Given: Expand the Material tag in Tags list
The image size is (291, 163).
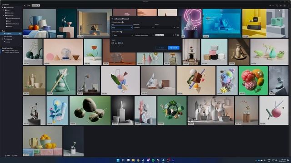Looking at the screenshot, I should [3, 39].
